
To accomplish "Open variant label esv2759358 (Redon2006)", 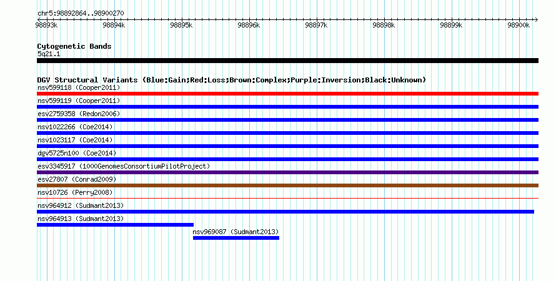I will click(x=79, y=114).
